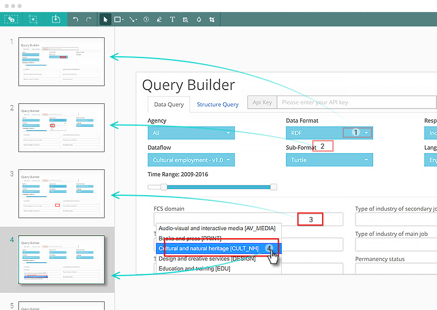Image resolution: width=437 pixels, height=310 pixels.
Task: Click the redo arrow icon
Action: pos(89,20)
